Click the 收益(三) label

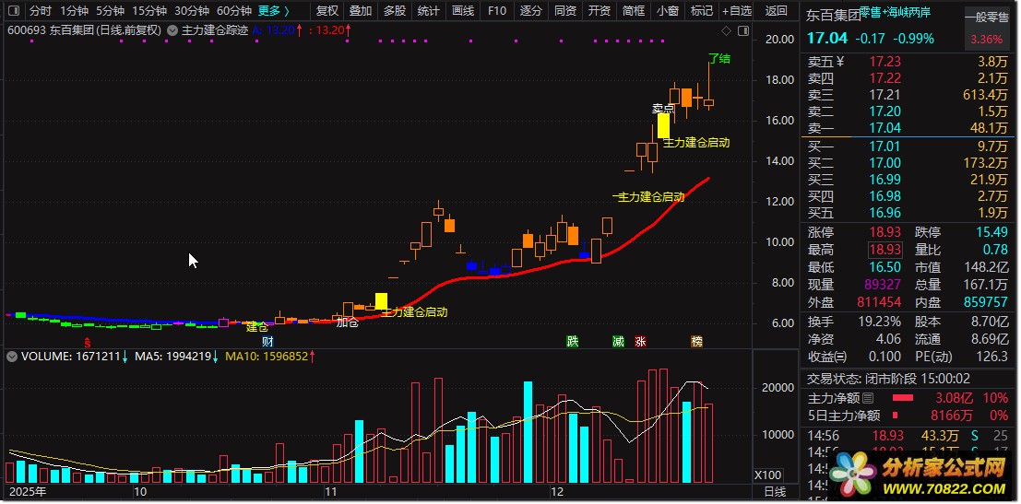click(827, 357)
